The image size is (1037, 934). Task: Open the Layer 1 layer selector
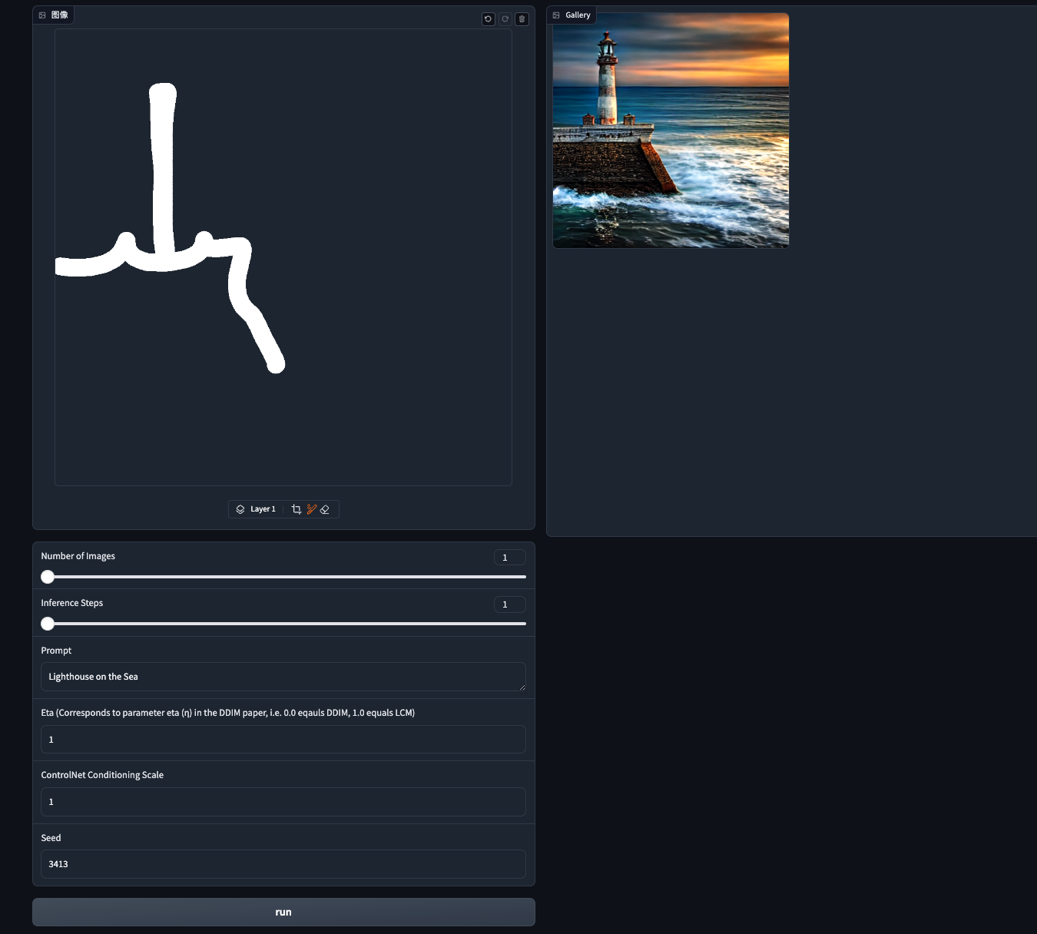[x=263, y=509]
